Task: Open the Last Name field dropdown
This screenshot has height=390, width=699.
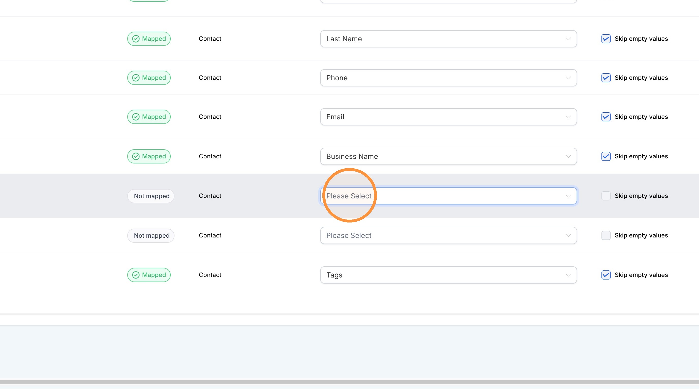Action: pos(448,39)
